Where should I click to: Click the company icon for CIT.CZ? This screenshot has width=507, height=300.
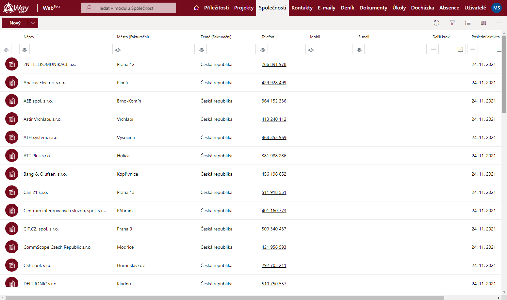pyautogui.click(x=12, y=229)
